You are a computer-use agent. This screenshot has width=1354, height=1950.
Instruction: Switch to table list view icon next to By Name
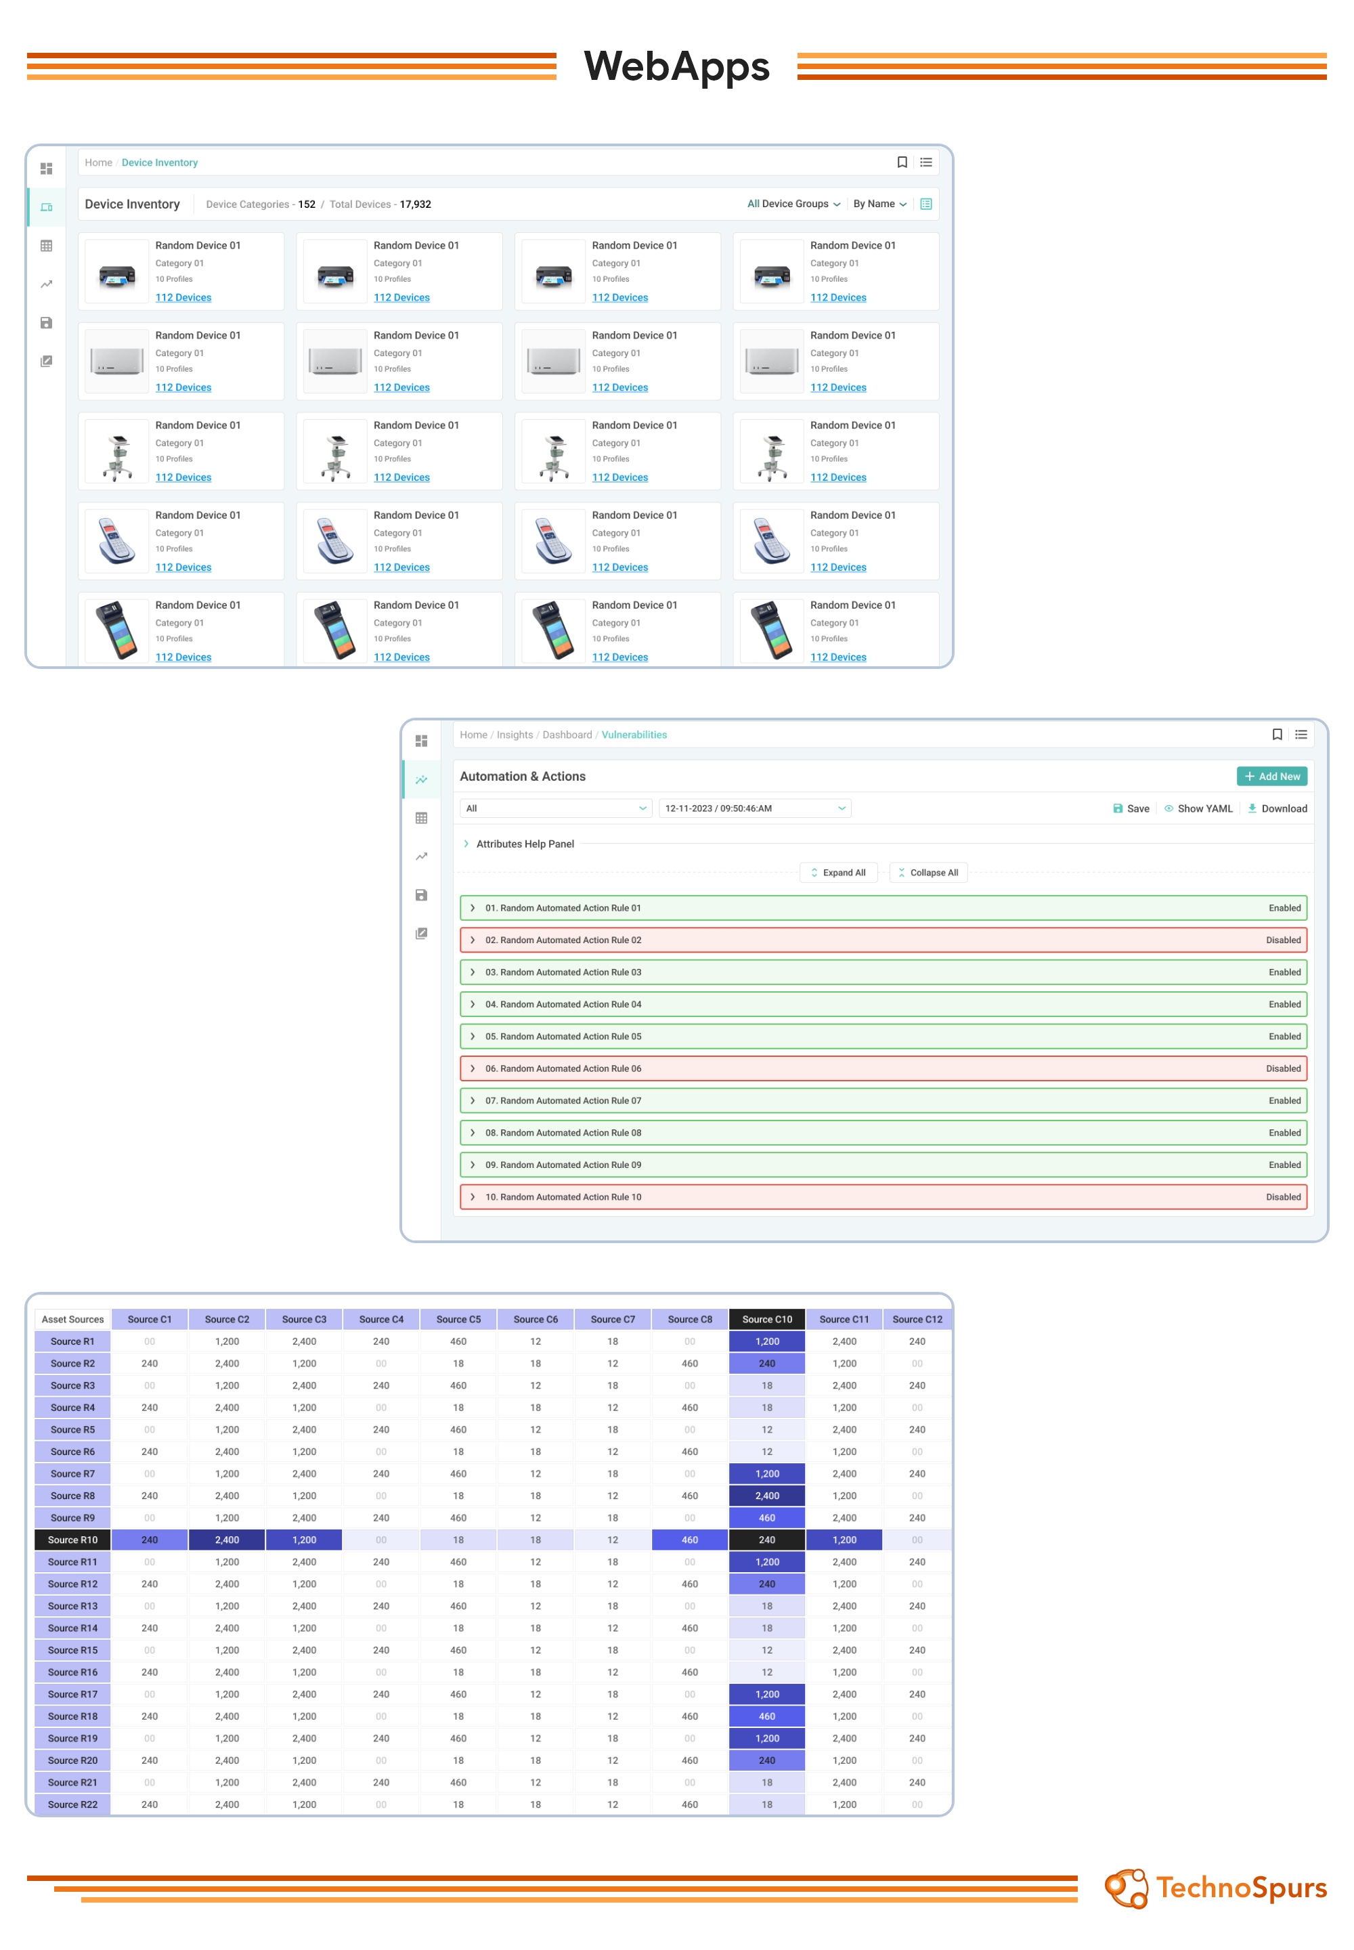pyautogui.click(x=925, y=204)
